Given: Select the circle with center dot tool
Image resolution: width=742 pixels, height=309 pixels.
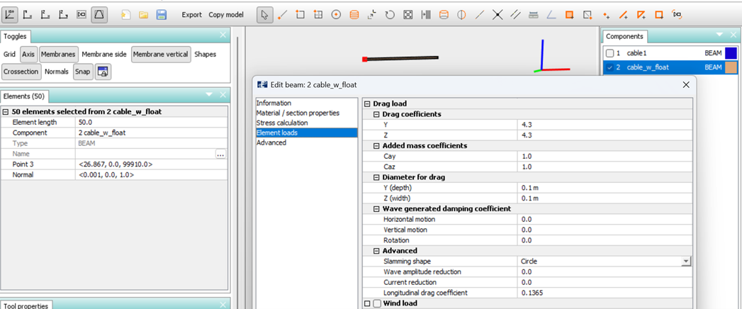Looking at the screenshot, I should point(336,15).
